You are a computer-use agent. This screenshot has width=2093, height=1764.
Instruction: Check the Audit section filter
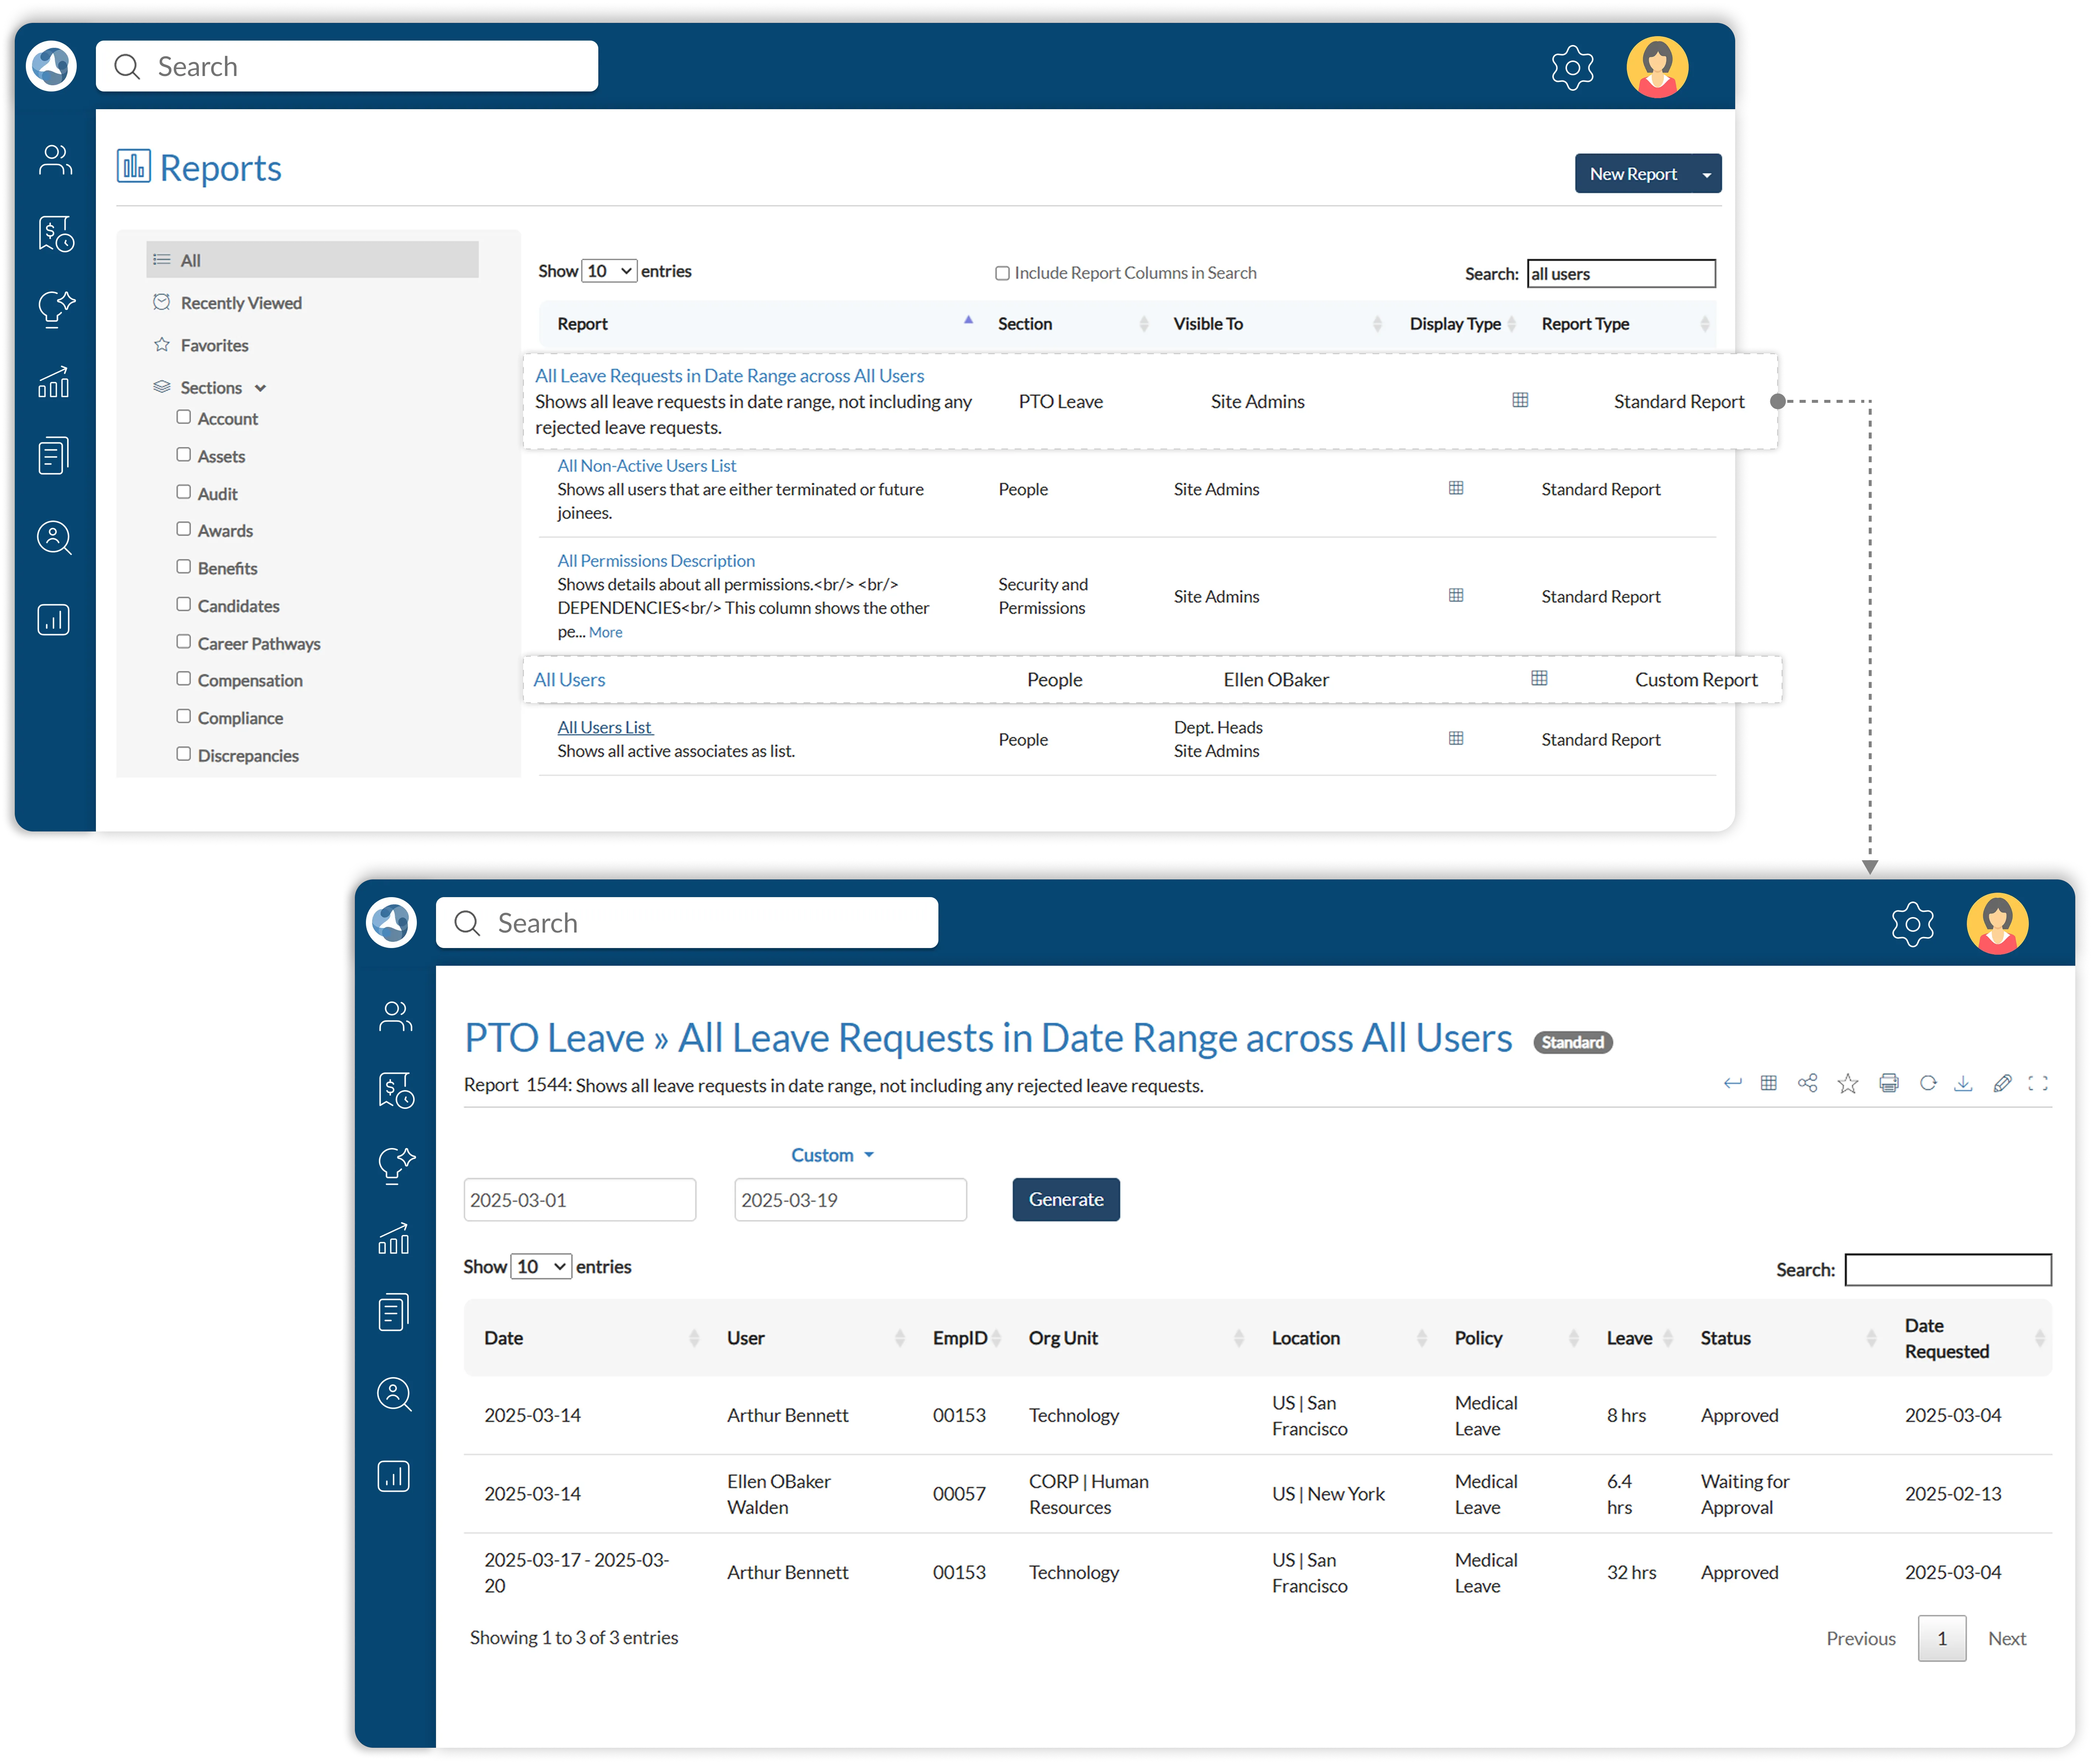click(x=184, y=492)
